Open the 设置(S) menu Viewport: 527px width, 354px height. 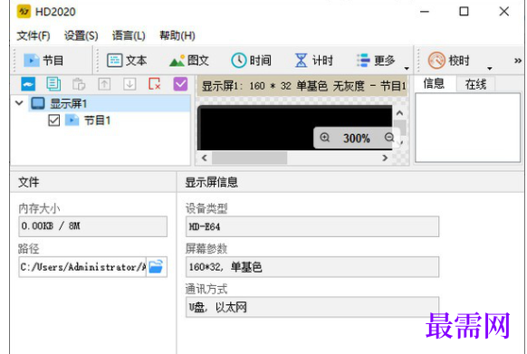point(81,35)
